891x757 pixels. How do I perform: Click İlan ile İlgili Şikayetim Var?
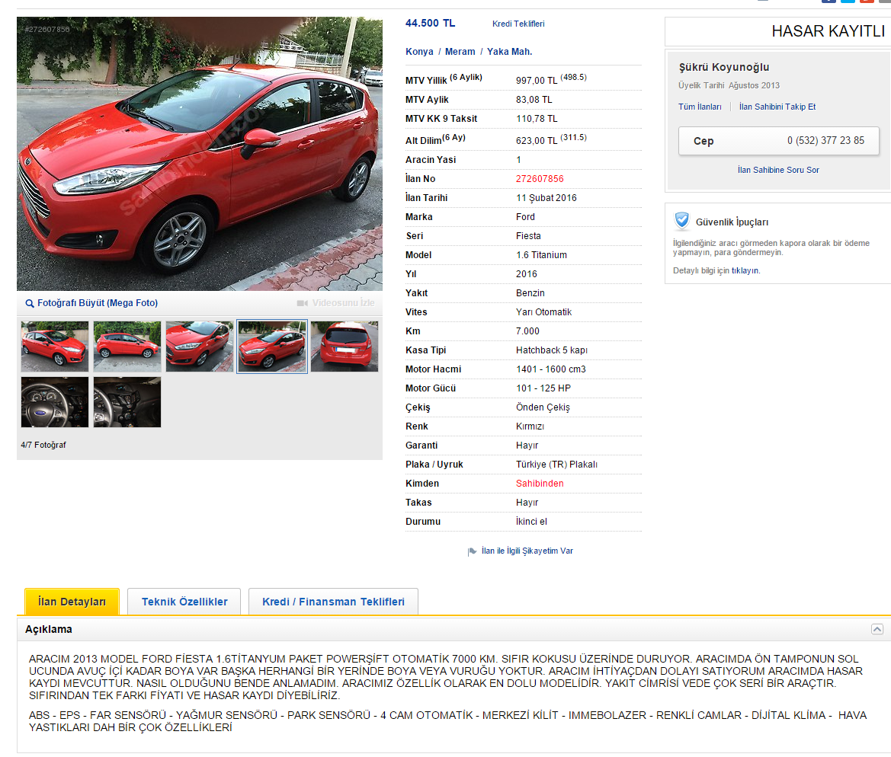pos(527,551)
